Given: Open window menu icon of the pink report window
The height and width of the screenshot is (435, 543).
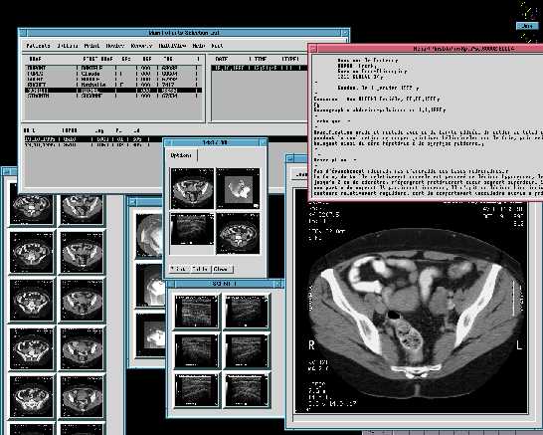Looking at the screenshot, I should click(313, 49).
